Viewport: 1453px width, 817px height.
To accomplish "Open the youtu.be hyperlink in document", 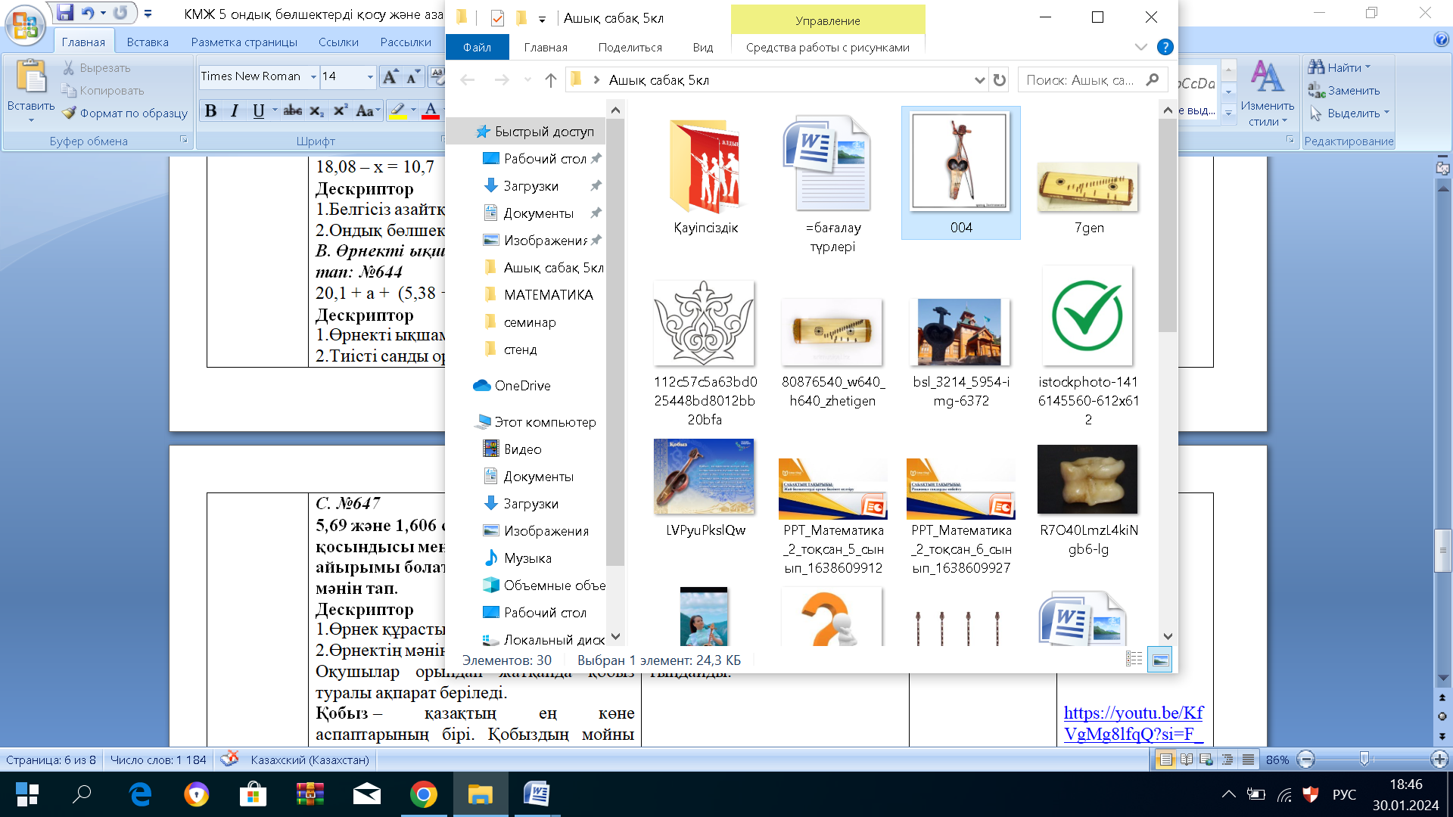I will coord(1133,723).
